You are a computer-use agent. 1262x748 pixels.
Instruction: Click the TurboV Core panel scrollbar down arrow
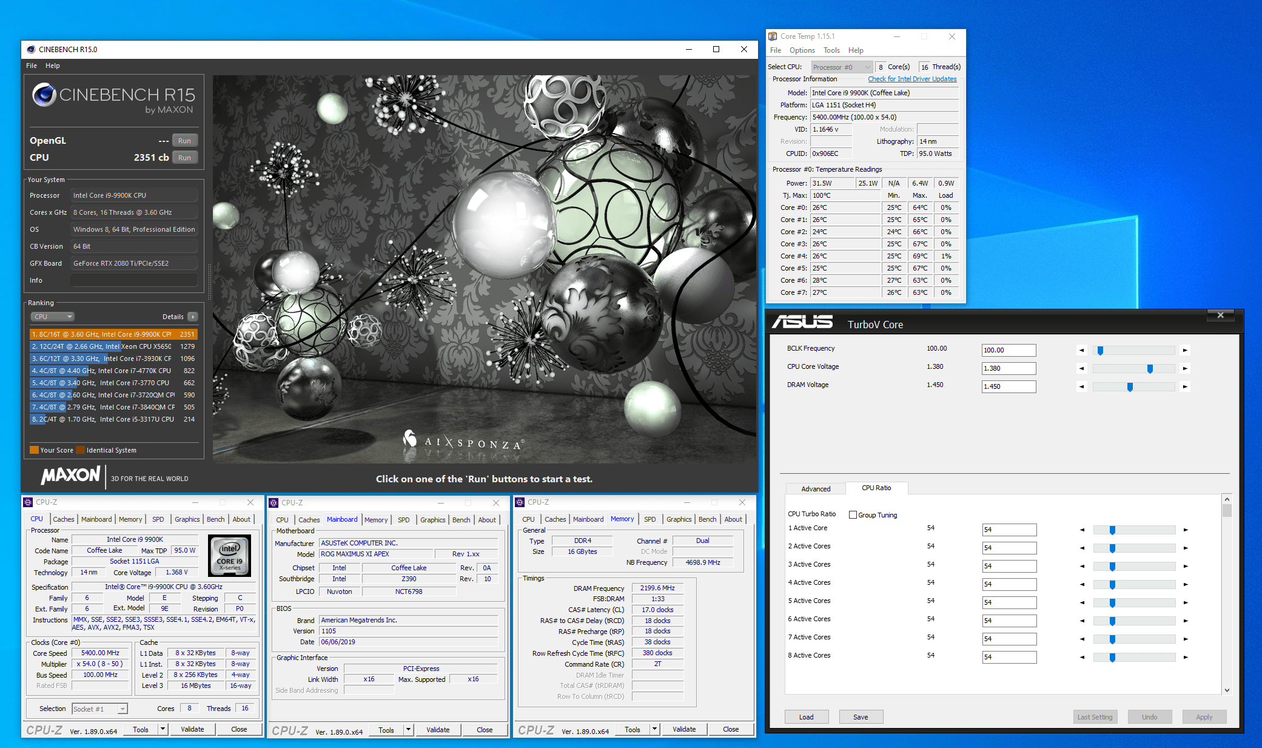tap(1227, 690)
